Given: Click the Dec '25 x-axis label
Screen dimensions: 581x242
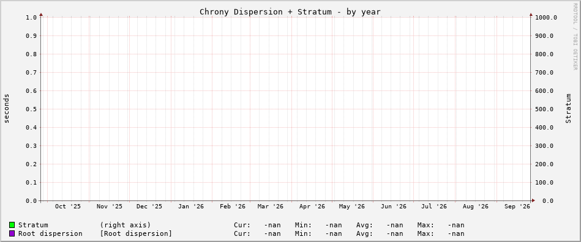Looking at the screenshot, I should 149,207.
